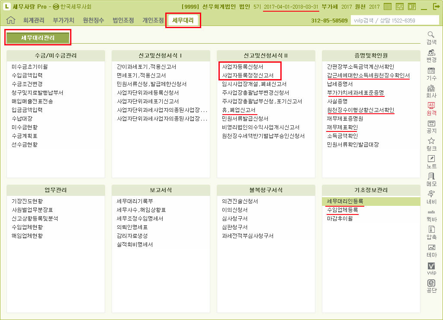Open 부가가치세과세표준증명
443x320 pixels.
[x=356, y=93]
